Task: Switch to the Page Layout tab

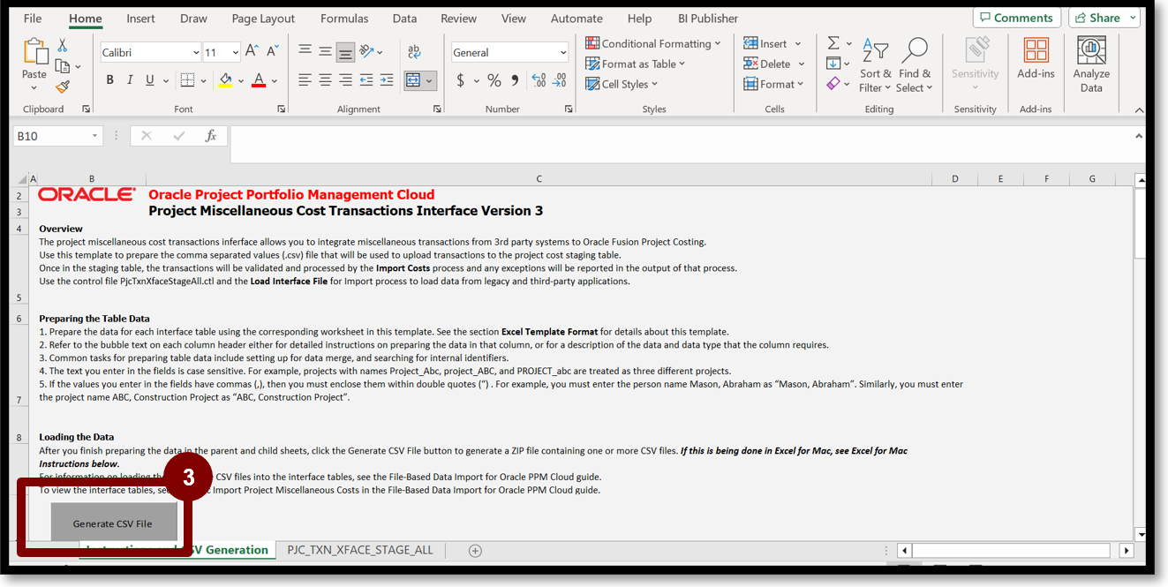Action: [263, 19]
